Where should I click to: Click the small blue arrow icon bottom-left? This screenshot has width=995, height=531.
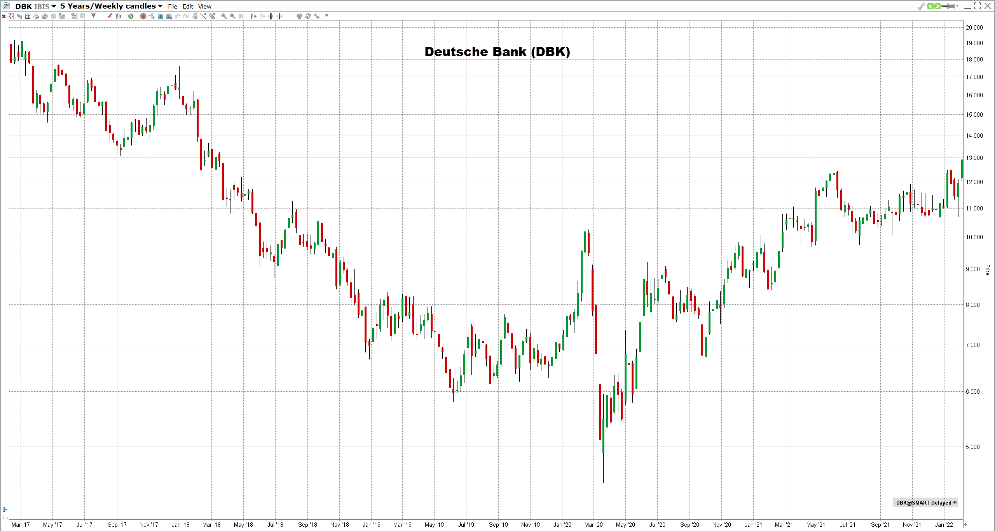(5, 509)
